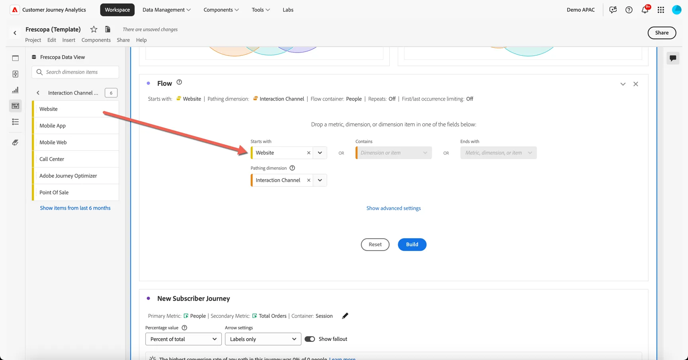
Task: Open the Project menu
Action: tap(33, 40)
